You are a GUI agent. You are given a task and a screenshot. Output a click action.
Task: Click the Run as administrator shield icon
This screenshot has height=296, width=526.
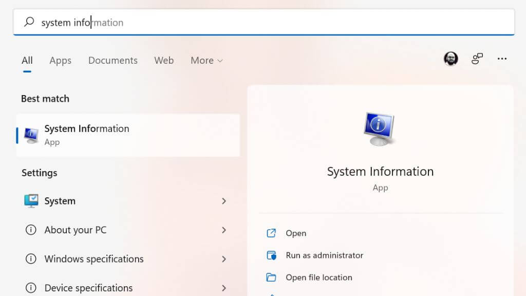pos(271,255)
